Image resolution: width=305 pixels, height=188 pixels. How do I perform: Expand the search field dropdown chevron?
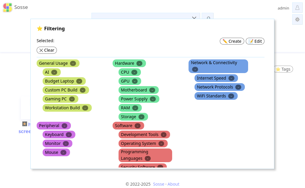tap(194, 18)
